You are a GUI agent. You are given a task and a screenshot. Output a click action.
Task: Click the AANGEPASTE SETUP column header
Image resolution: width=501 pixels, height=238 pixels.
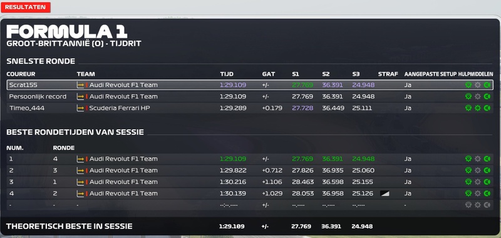tap(430, 74)
